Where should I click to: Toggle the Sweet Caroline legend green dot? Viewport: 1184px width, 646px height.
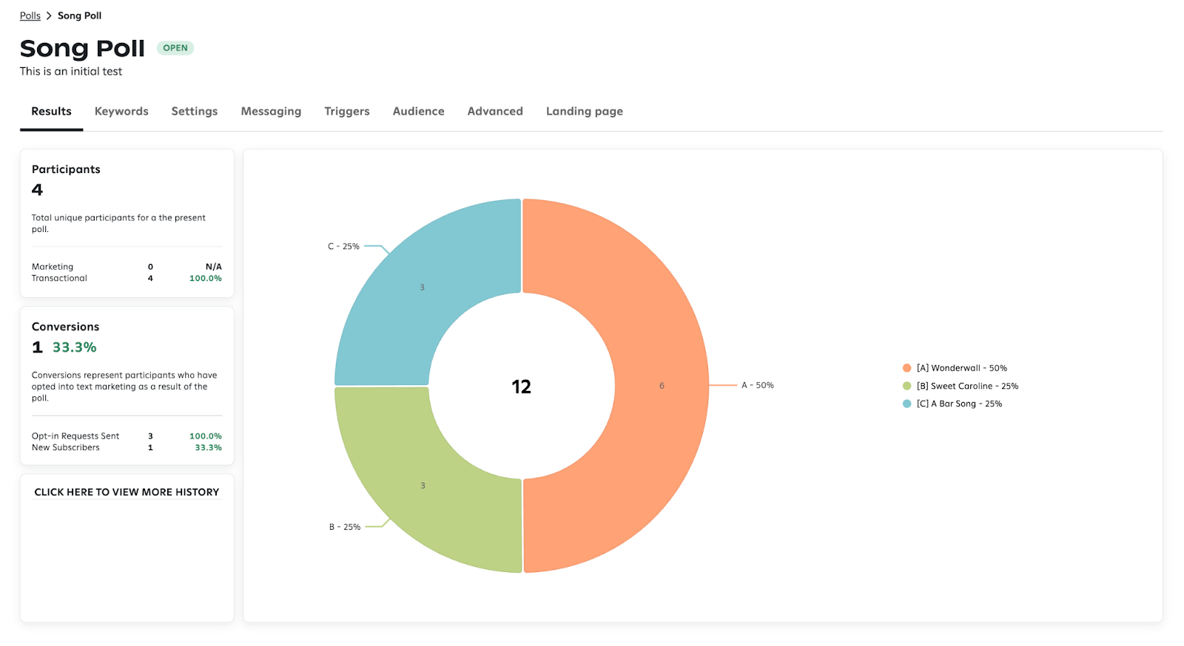point(906,386)
